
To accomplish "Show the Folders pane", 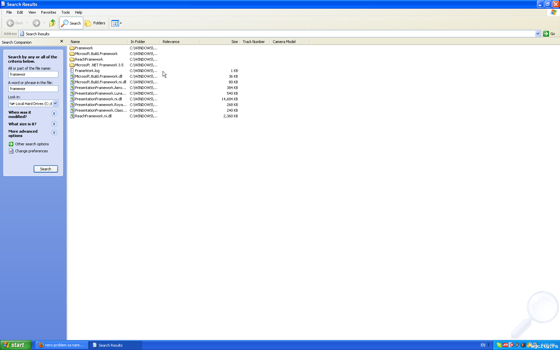I will tap(95, 23).
